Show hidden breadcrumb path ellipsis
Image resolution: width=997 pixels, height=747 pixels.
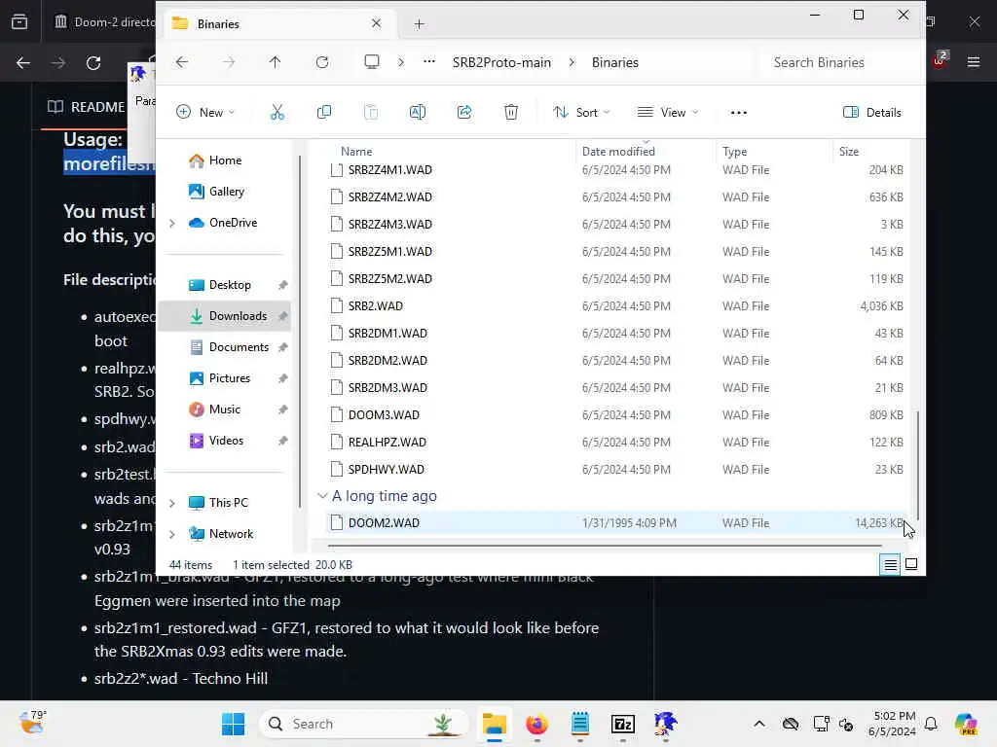coord(429,61)
